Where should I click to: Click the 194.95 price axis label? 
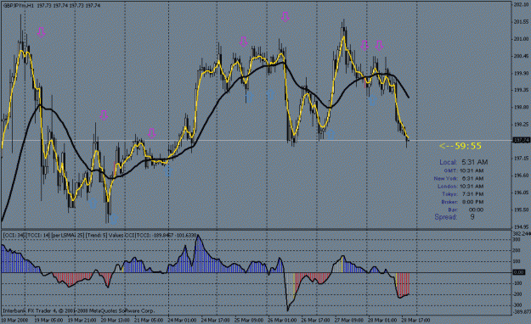tap(521, 226)
